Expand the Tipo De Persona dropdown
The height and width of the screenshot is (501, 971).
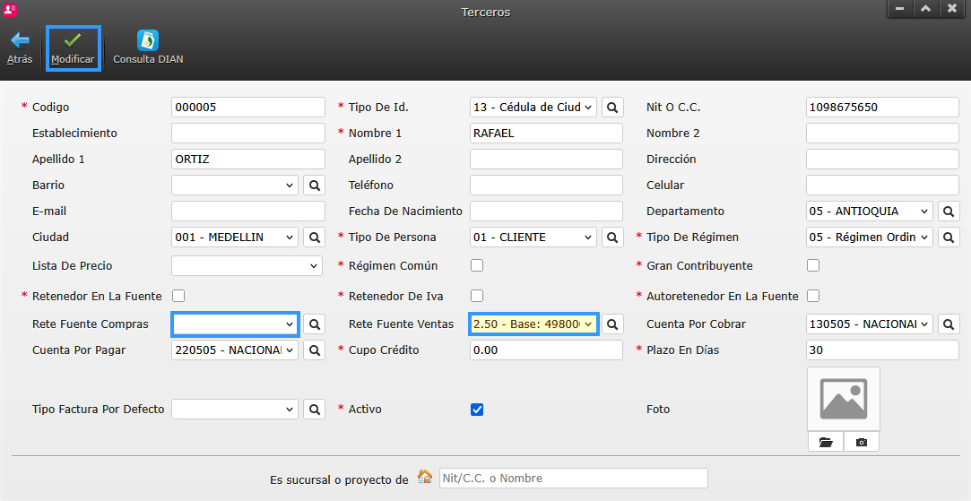(x=533, y=238)
